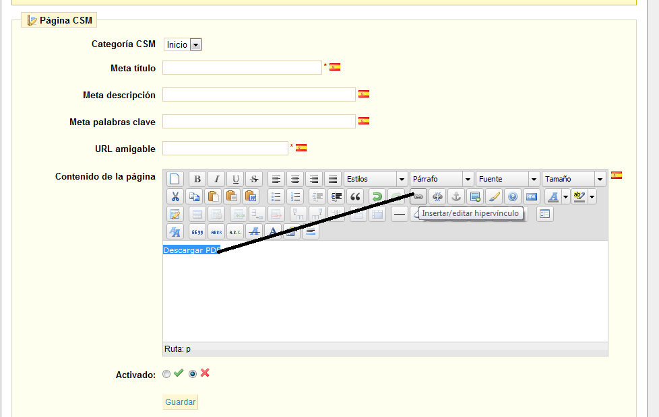Image resolution: width=659 pixels, height=417 pixels.
Task: Cut selection with the scissors icon
Action: pos(175,196)
